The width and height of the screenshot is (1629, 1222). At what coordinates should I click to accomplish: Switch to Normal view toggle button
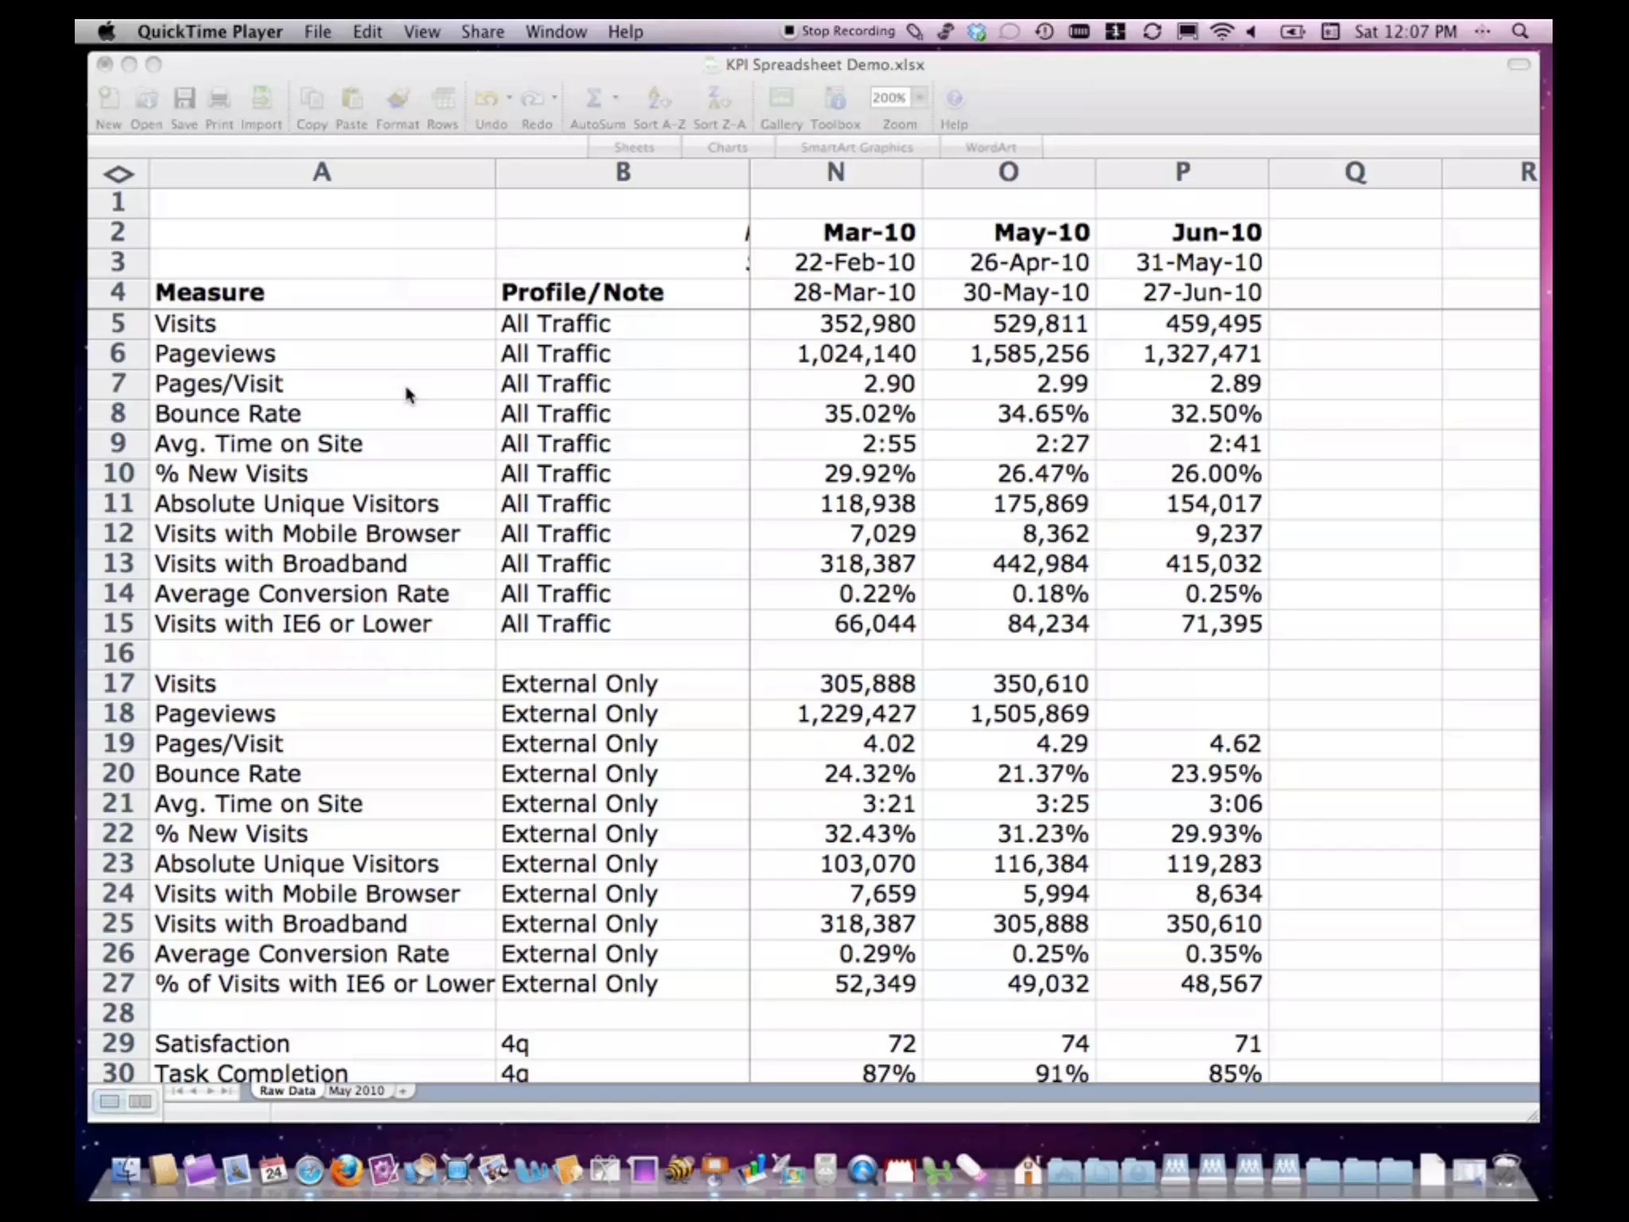click(x=110, y=1101)
